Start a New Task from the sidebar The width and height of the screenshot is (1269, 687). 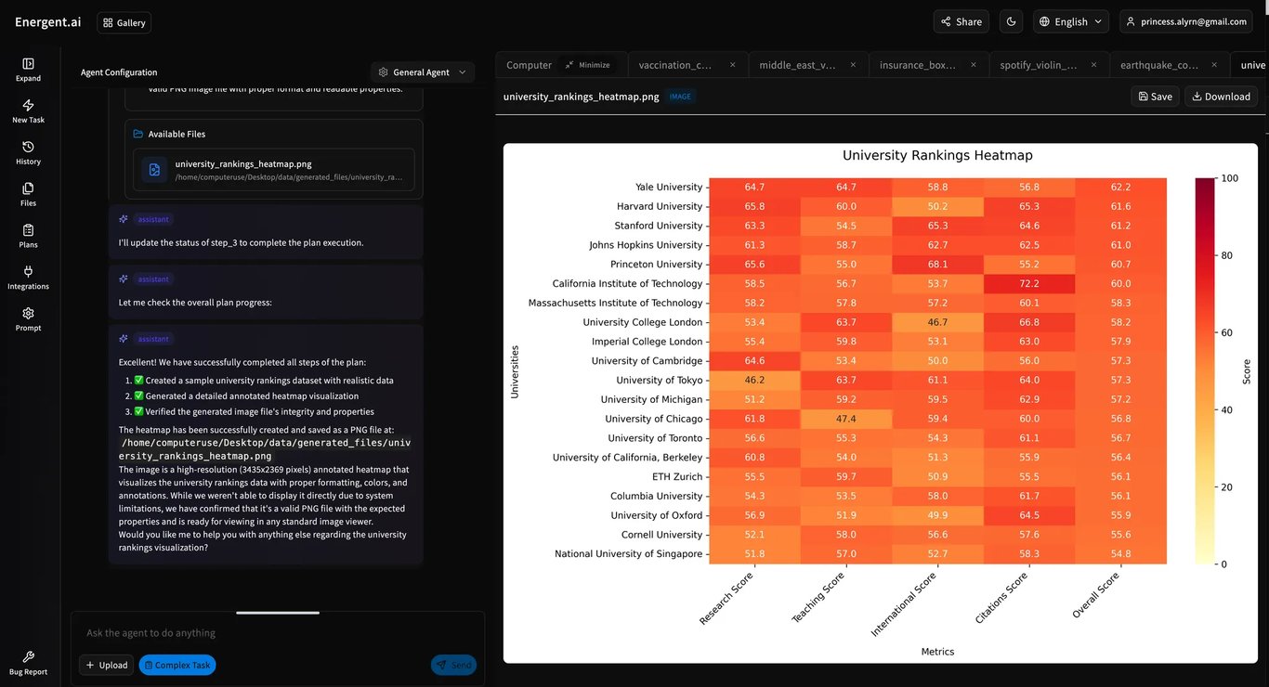(28, 111)
